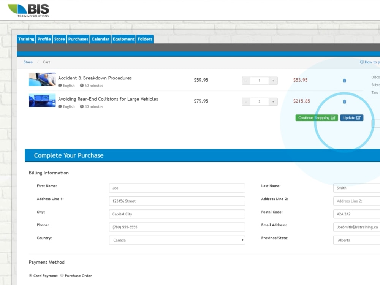
Task: Click the City field
Action: click(177, 214)
